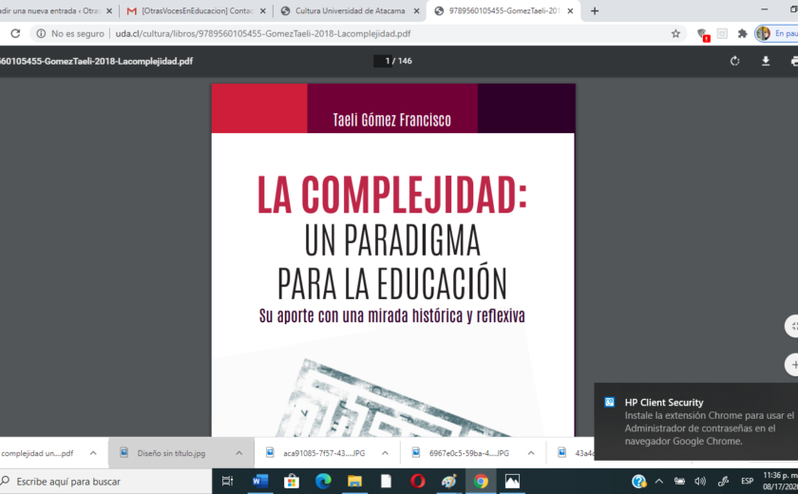798x494 pixels.
Task: Expand options for aca91085 JPG download
Action: click(385, 453)
